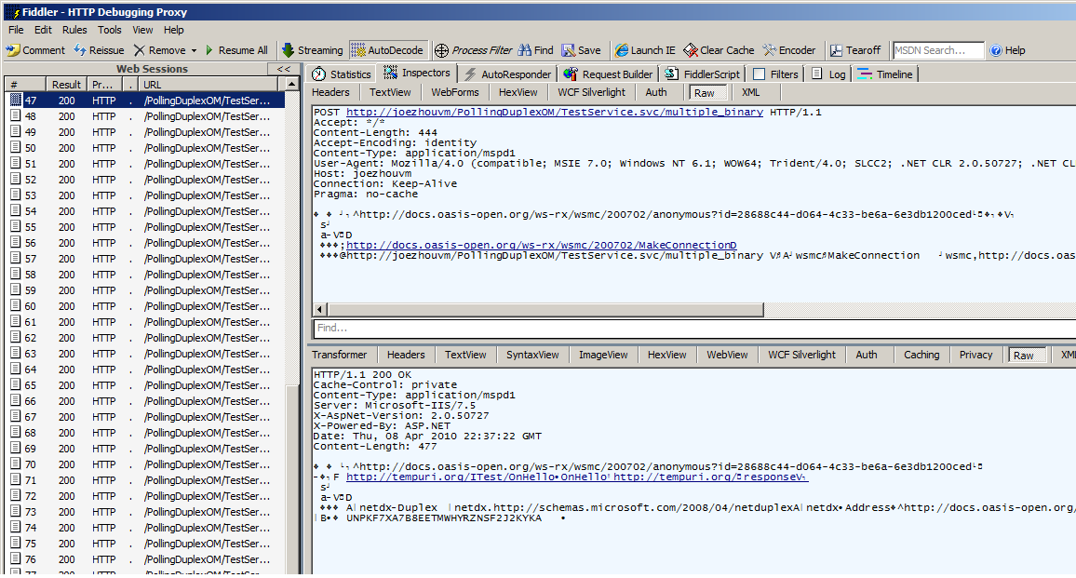Click the horizontal scrollbar thumb in request pane
This screenshot has height=578, width=1076.
click(545, 310)
